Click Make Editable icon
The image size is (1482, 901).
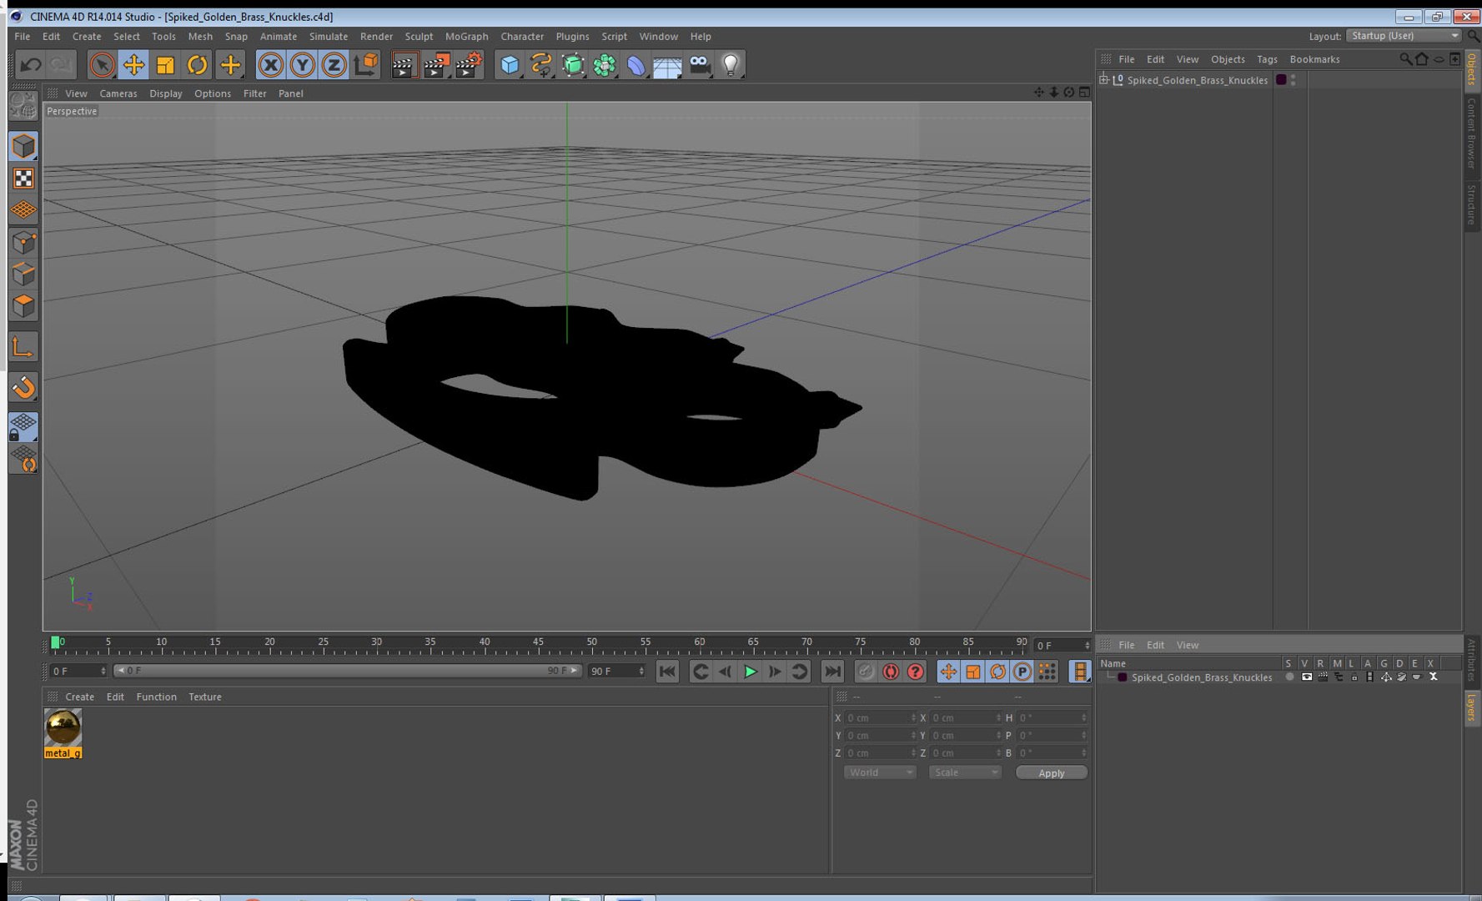(x=23, y=106)
